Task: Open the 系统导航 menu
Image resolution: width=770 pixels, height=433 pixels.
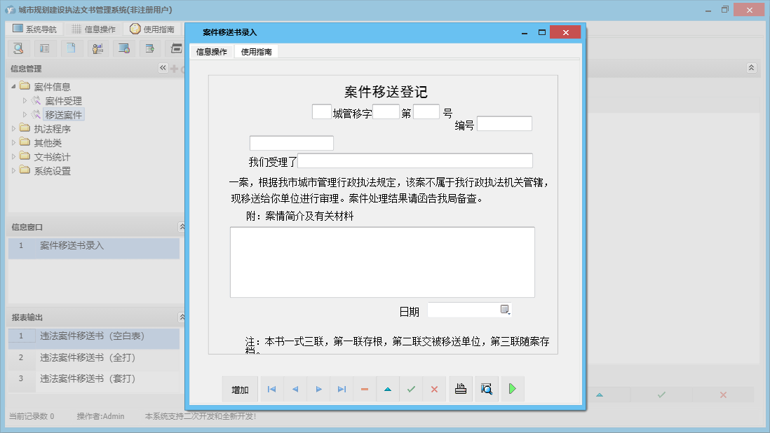Action: tap(34, 28)
